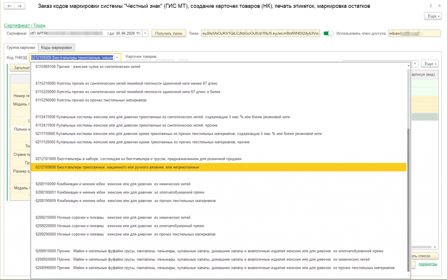Image resolution: width=447 pixels, height=280 pixels.
Task: Click the dropdown list scroll up arrow
Action: [x=408, y=66]
